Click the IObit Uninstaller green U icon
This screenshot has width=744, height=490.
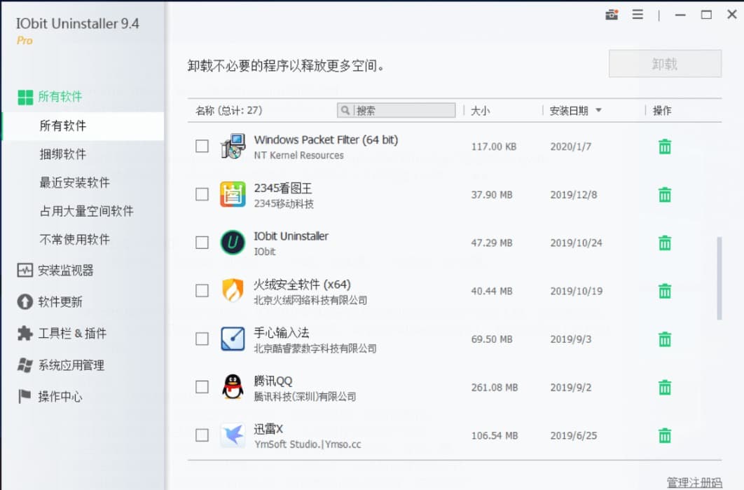[233, 243]
